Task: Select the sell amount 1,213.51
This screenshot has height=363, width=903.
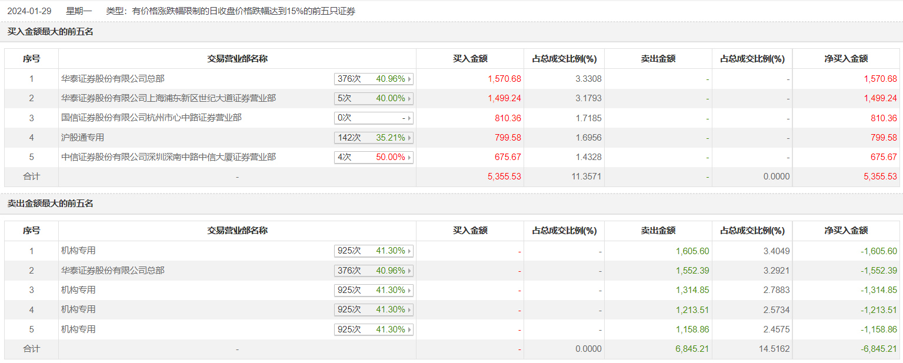Action: [x=692, y=310]
